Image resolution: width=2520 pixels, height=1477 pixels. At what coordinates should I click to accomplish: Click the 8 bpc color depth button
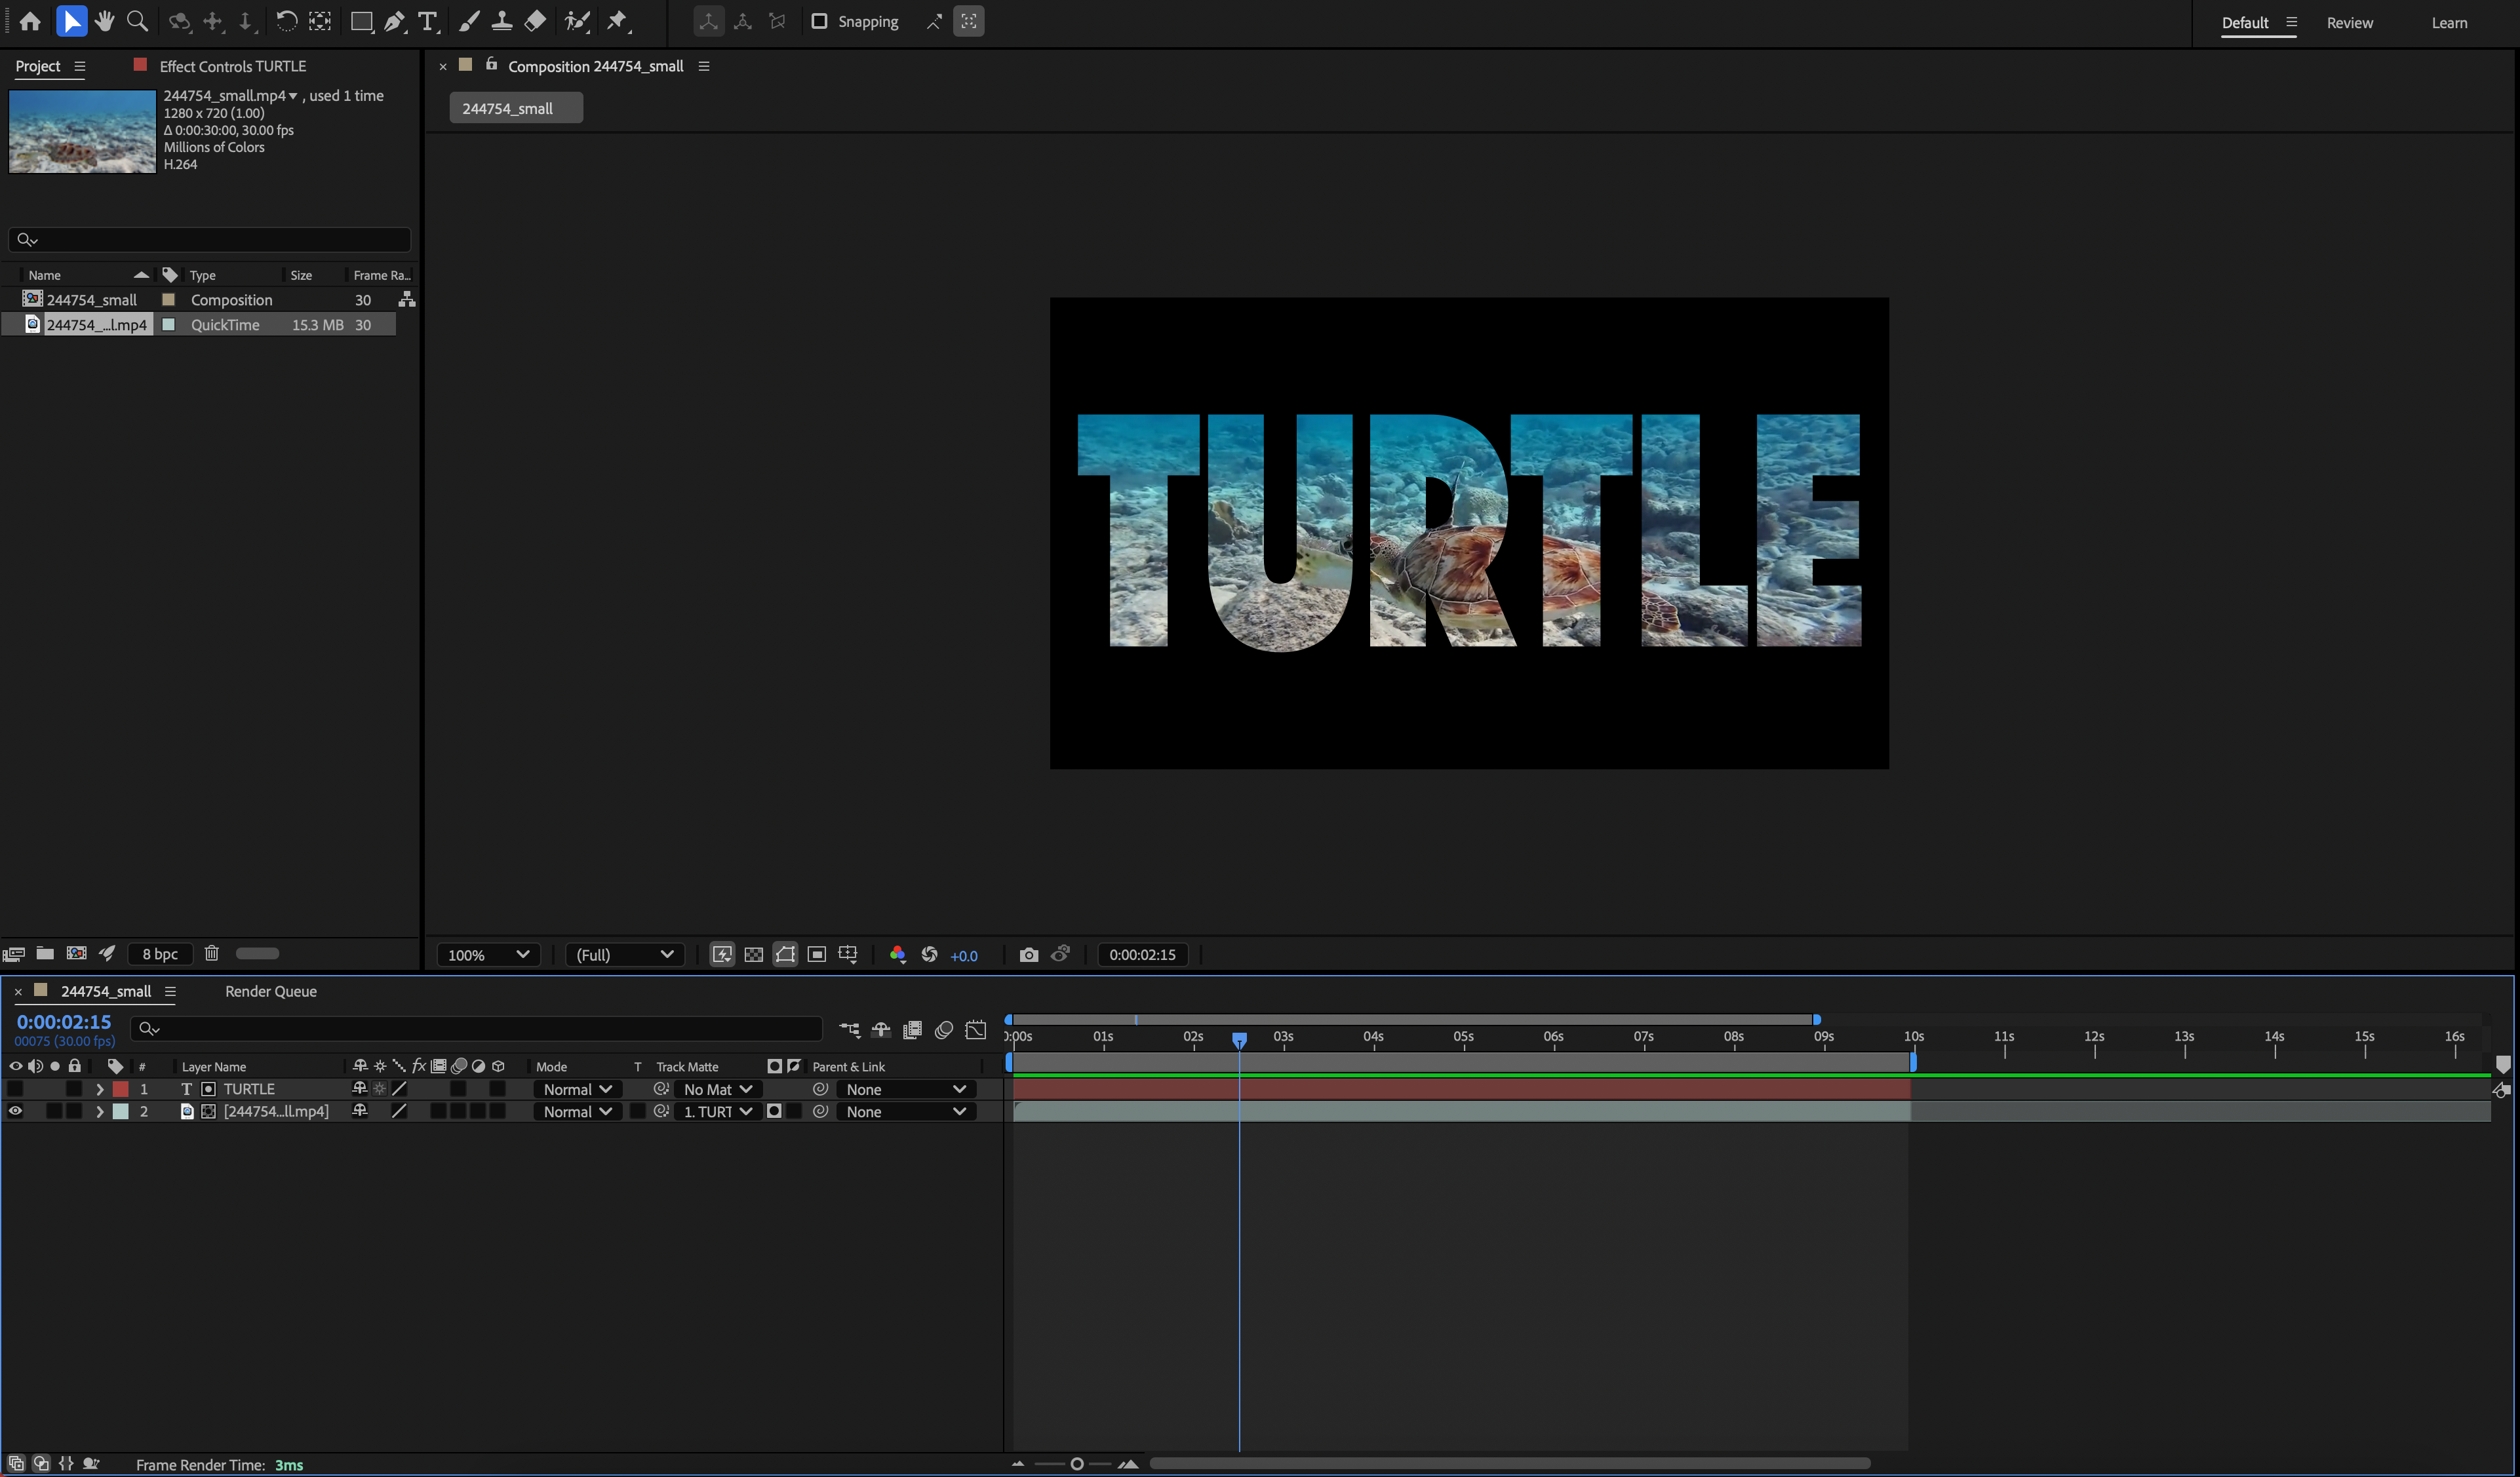tap(159, 953)
